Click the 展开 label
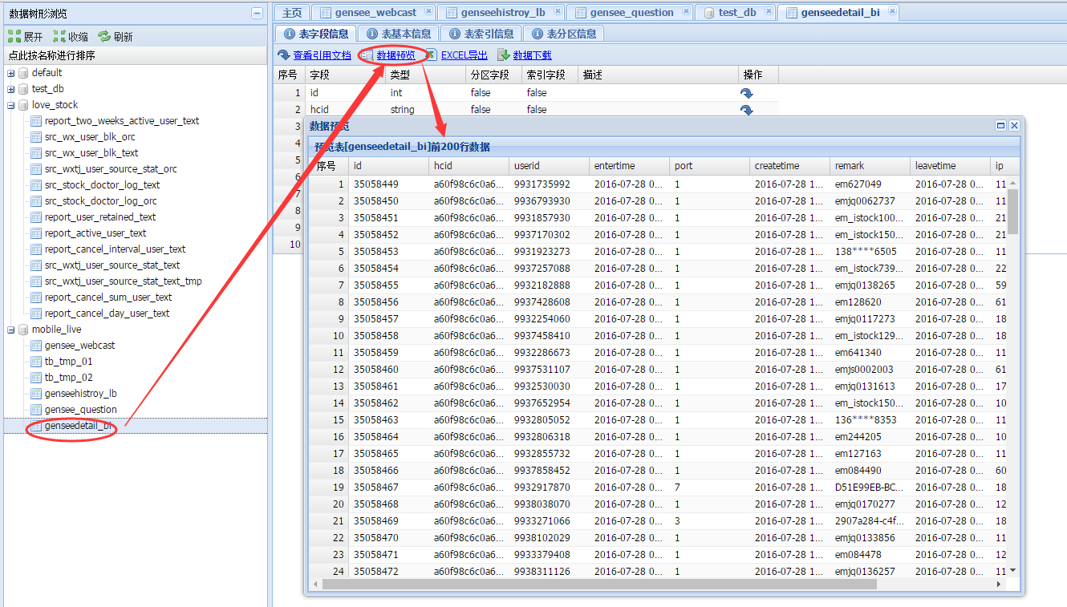Screen dimensions: 1067x607 pos(33,37)
